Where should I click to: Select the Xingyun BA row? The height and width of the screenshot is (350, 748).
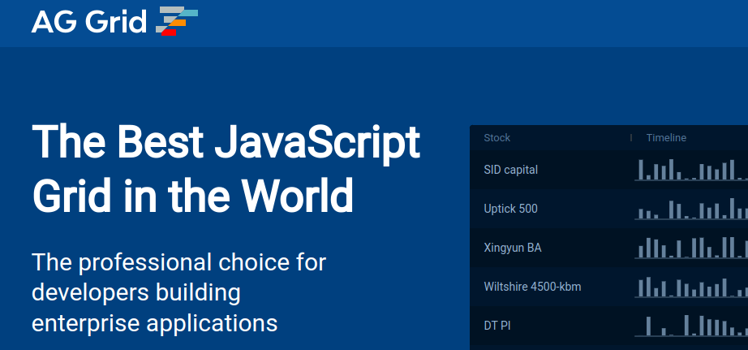pos(608,248)
